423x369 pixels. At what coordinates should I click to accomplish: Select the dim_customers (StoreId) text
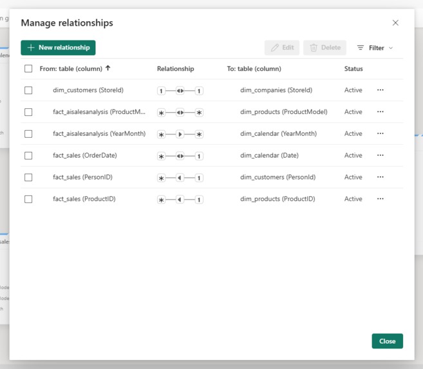(x=88, y=90)
